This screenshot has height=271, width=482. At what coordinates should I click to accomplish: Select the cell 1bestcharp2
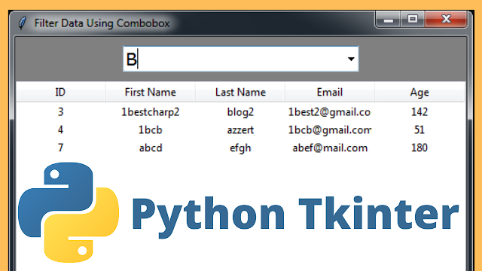(151, 112)
